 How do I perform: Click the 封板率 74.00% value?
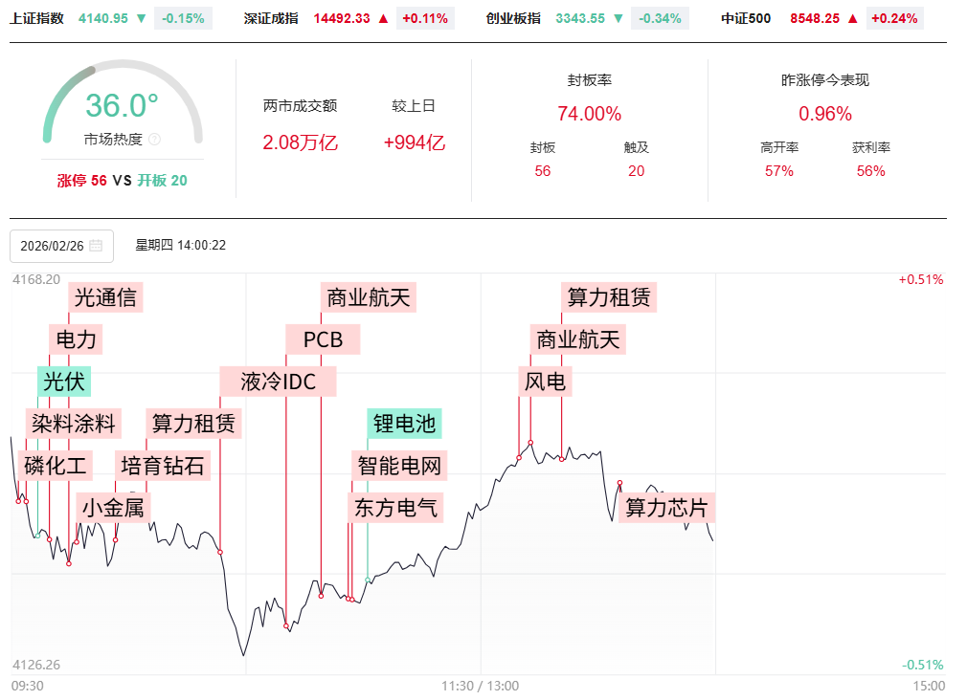[589, 114]
